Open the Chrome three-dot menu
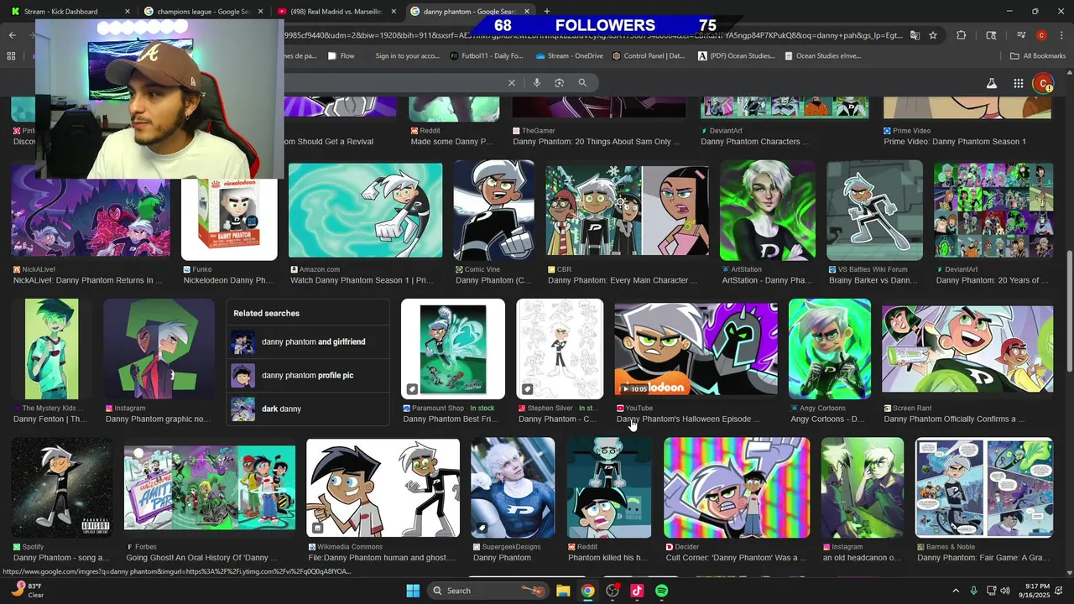 pyautogui.click(x=1061, y=35)
